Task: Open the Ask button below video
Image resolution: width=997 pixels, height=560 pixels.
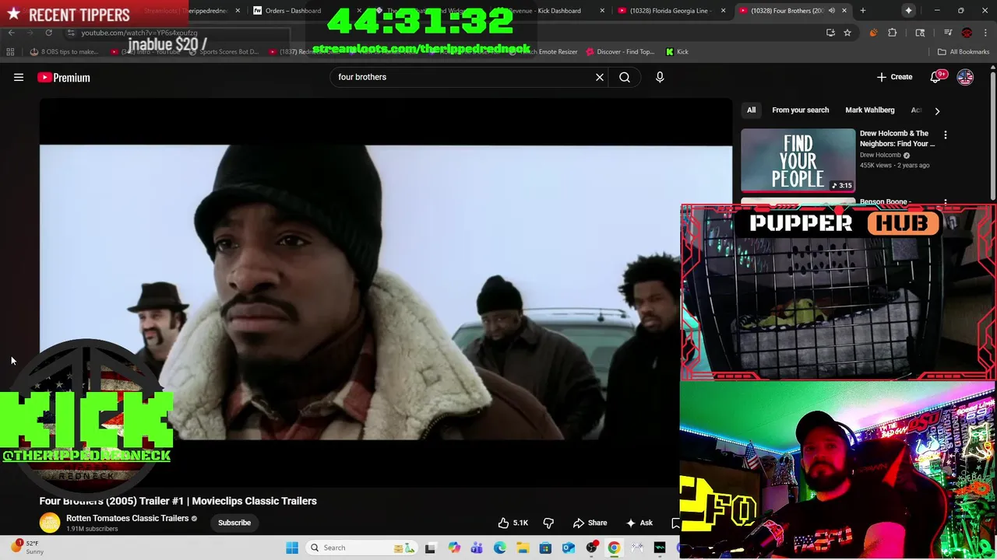Action: [x=639, y=523]
